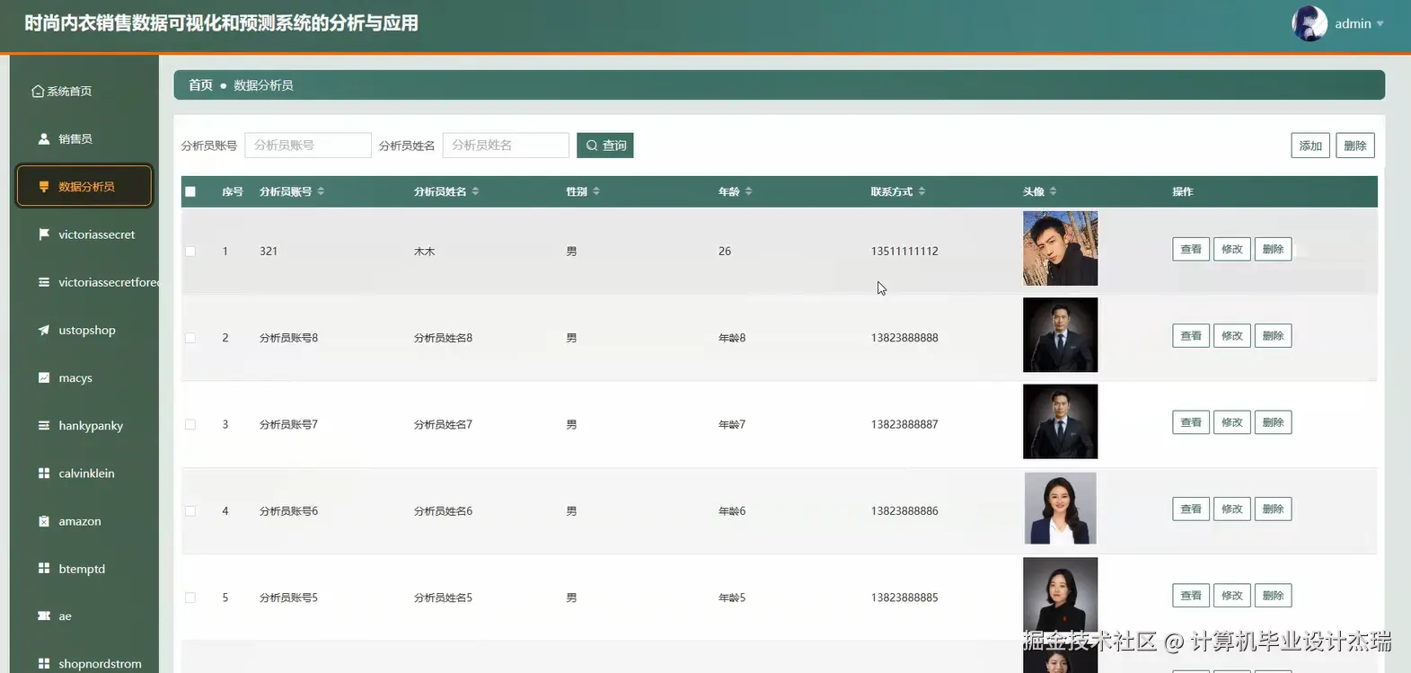Click the sort arrows on 联系方式 column
The height and width of the screenshot is (673, 1411).
(922, 191)
